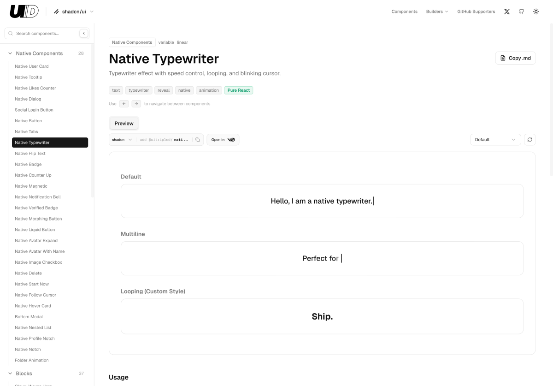553x386 pixels.
Task: Click the Copy .md button
Action: click(x=515, y=58)
